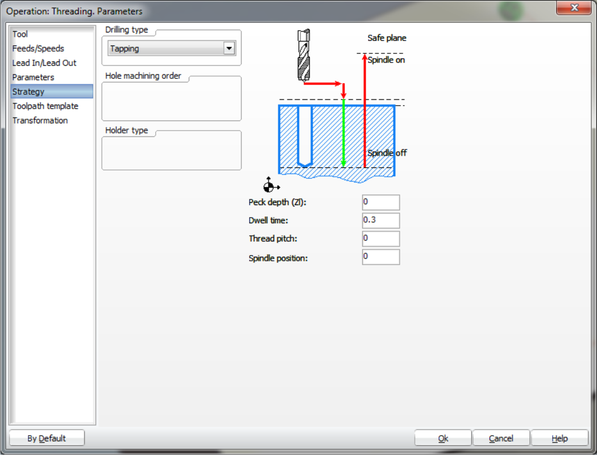Go to the Feeds/Speeds section
The image size is (597, 455).
tap(38, 49)
